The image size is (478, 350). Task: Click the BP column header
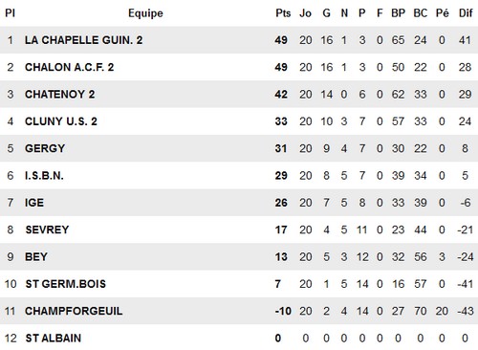[x=398, y=13]
